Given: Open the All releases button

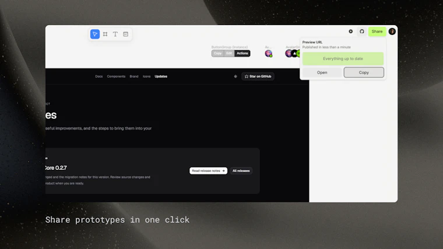Looking at the screenshot, I should point(241,170).
